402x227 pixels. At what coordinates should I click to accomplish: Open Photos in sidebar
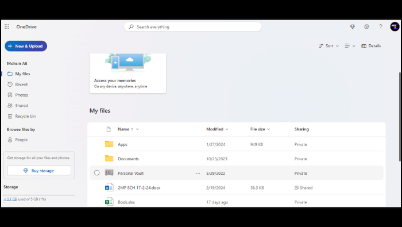click(x=22, y=95)
